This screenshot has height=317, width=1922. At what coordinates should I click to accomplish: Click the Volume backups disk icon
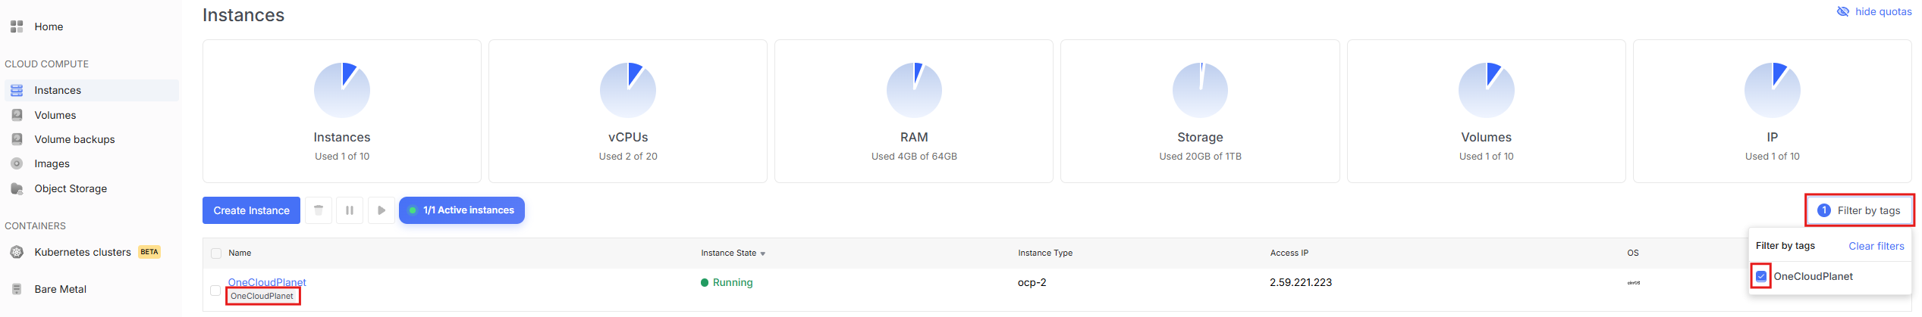17,140
